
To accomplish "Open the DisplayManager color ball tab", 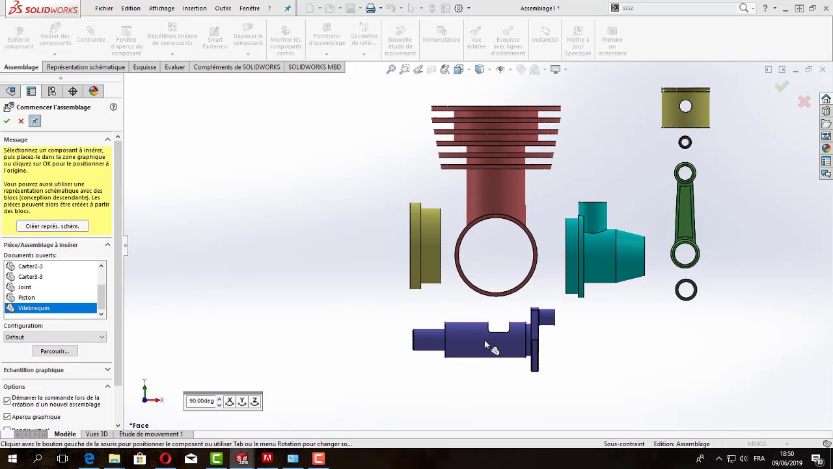I will 94,91.
